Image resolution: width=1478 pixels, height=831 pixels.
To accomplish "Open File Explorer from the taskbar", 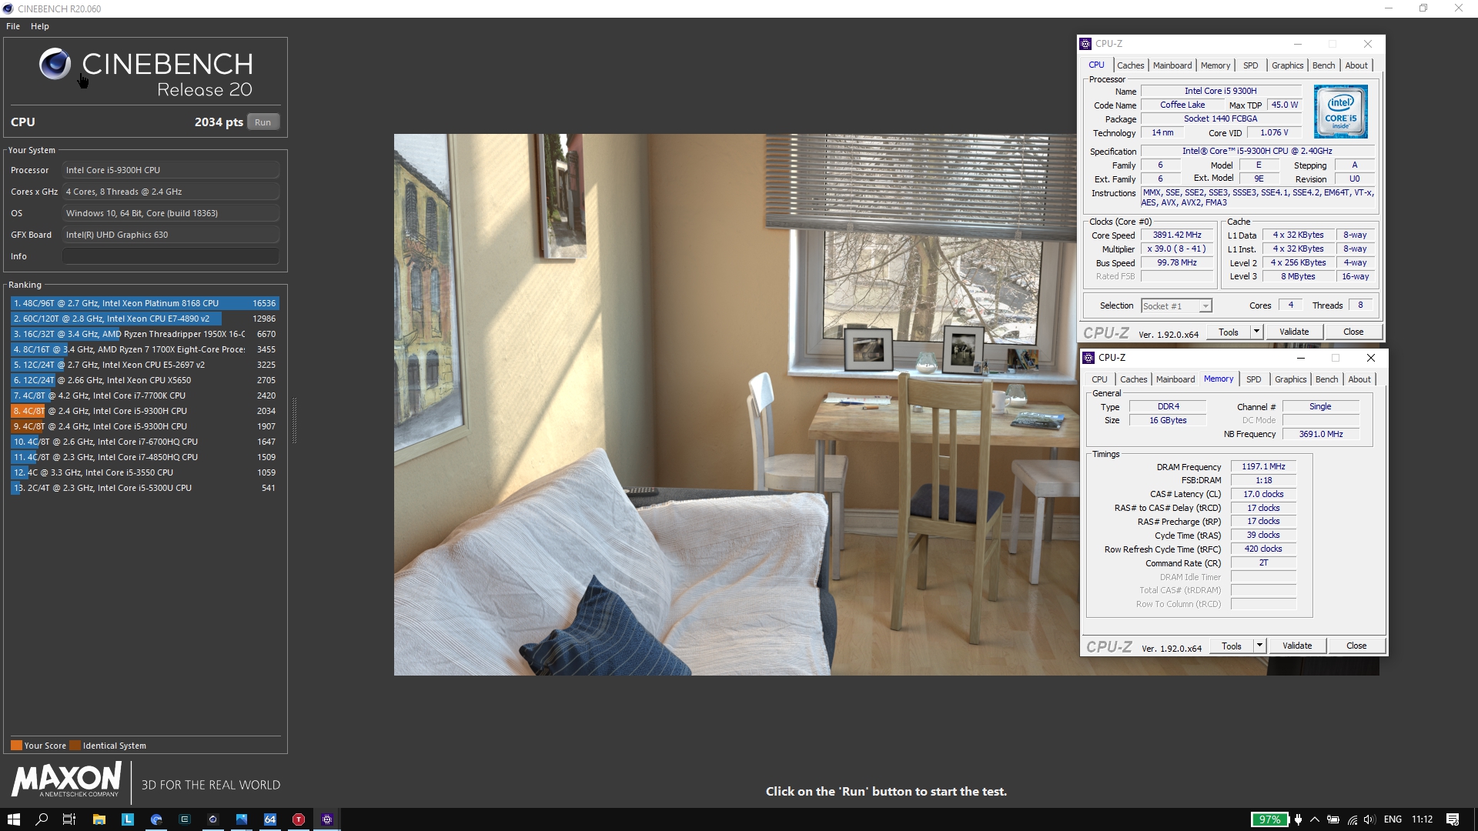I will click(99, 819).
